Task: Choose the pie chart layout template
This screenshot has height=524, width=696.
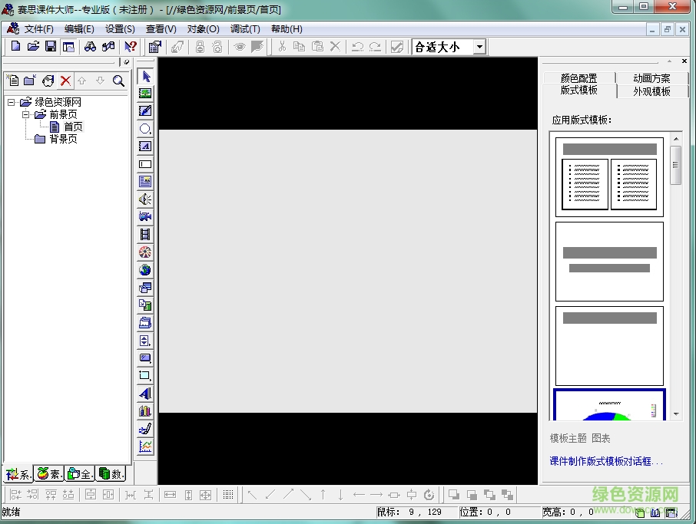Action: [x=609, y=405]
